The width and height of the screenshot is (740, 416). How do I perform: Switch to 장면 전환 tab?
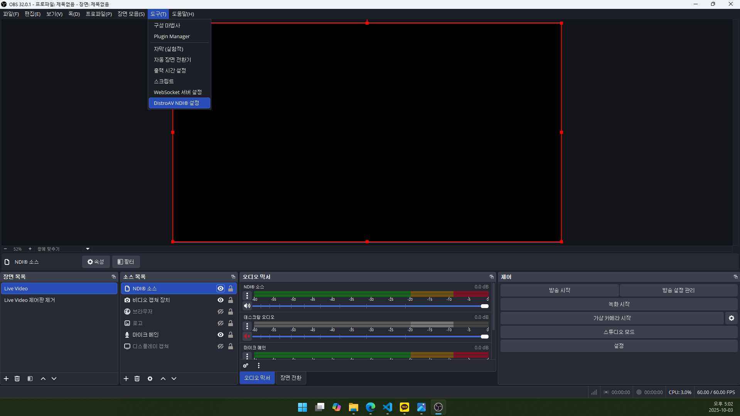pyautogui.click(x=291, y=378)
